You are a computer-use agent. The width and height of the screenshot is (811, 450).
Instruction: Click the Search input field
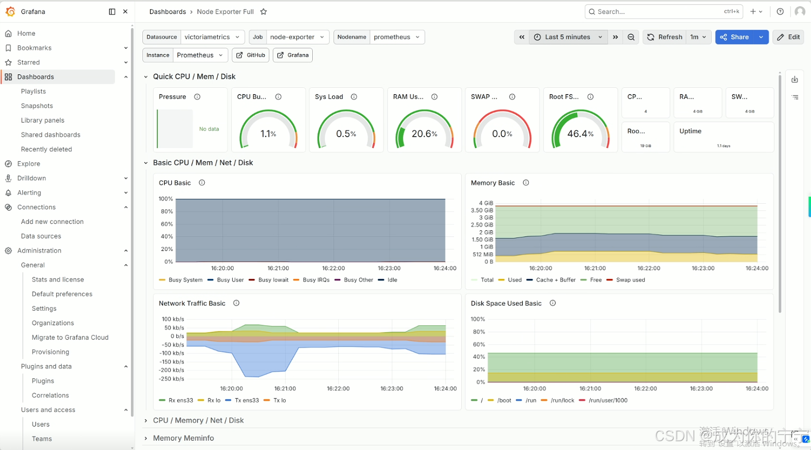click(663, 11)
